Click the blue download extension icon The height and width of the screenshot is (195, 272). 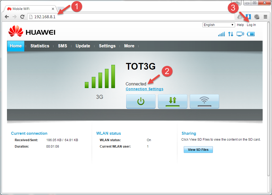pyautogui.click(x=248, y=17)
